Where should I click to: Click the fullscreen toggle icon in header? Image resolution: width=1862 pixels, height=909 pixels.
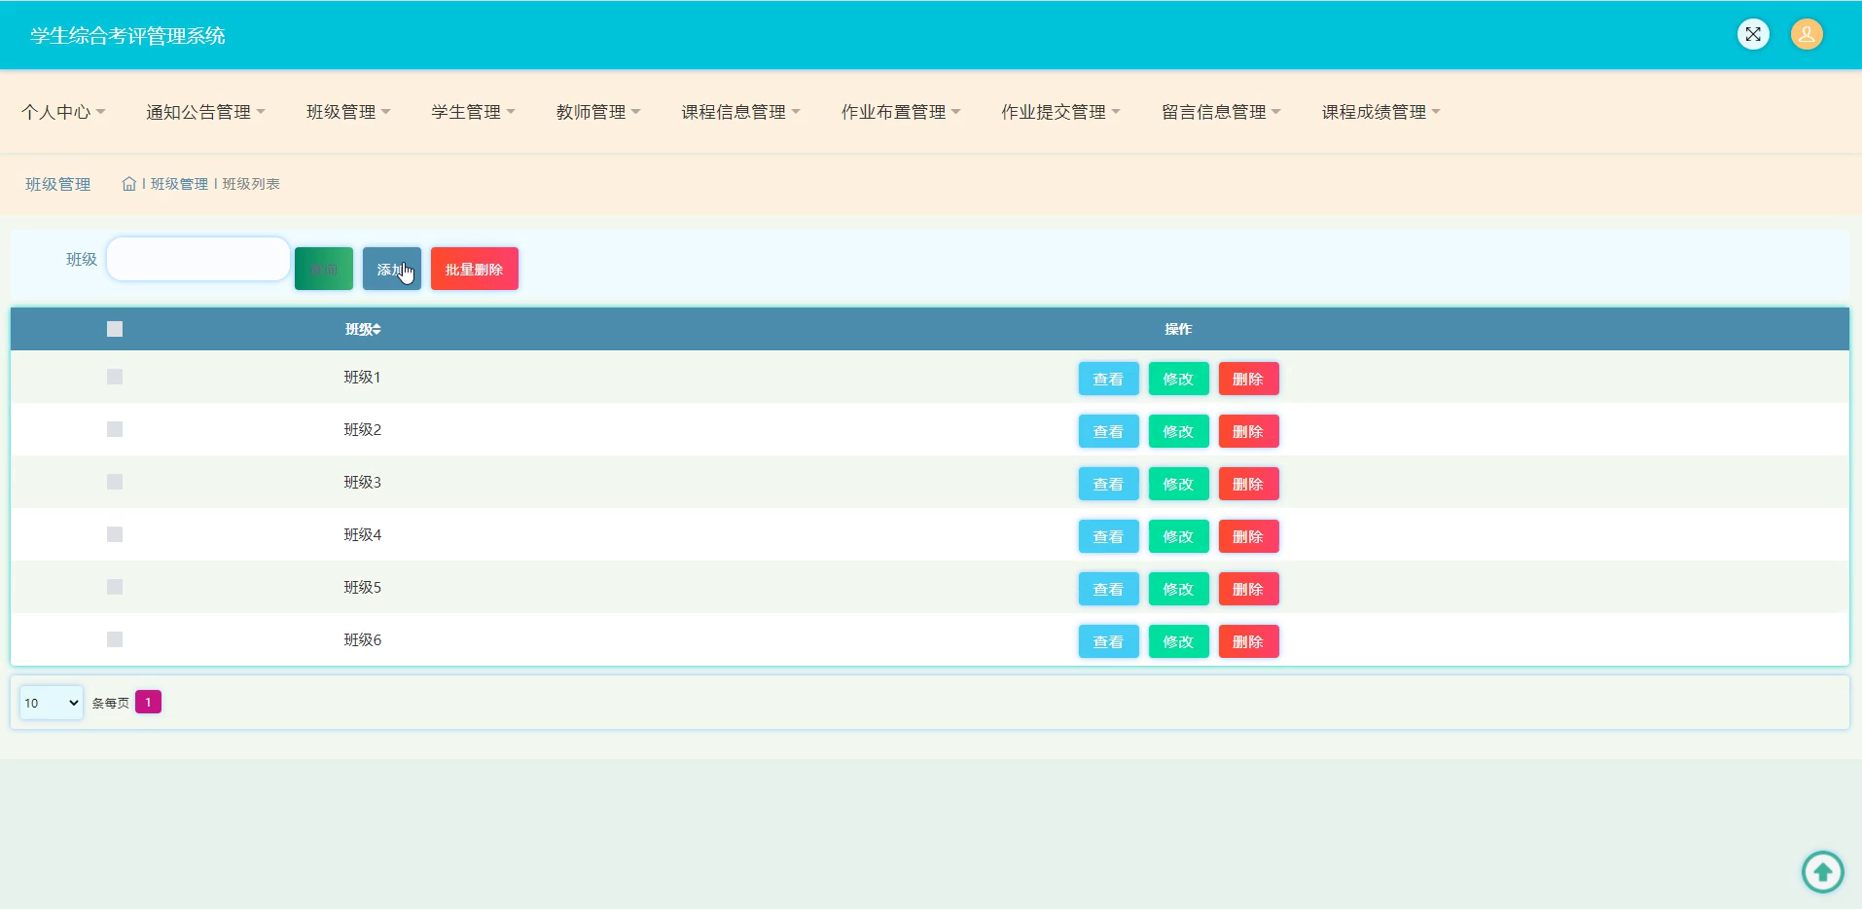pyautogui.click(x=1753, y=35)
